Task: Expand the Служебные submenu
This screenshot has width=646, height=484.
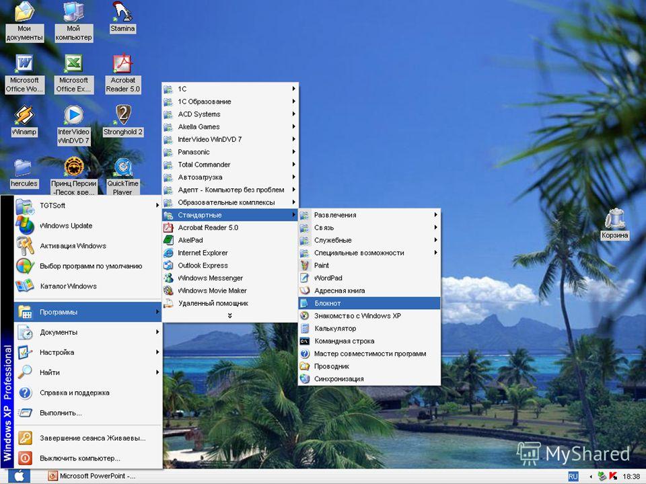Action: tap(369, 241)
